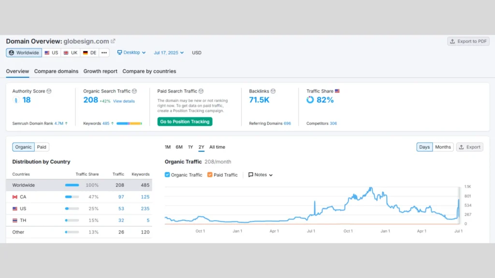Set chart granularity to Days

[424, 147]
